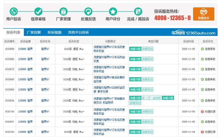
Task: Switch to the 投诉列表 tab
Action: 13,32
